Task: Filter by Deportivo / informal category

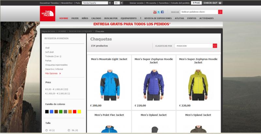Action: (x=54, y=69)
